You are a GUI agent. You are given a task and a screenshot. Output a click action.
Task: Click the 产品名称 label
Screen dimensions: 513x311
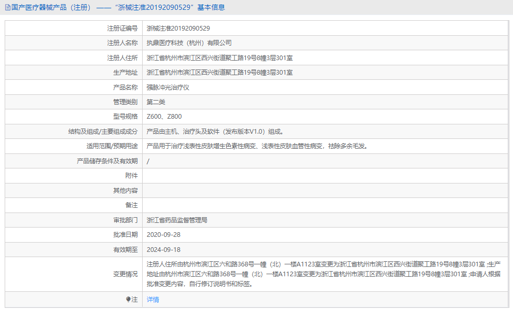[126, 87]
